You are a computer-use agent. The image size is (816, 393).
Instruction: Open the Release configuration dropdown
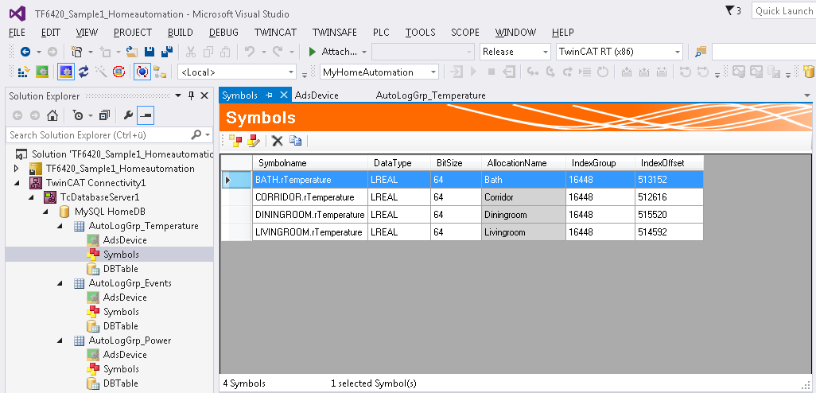point(546,52)
